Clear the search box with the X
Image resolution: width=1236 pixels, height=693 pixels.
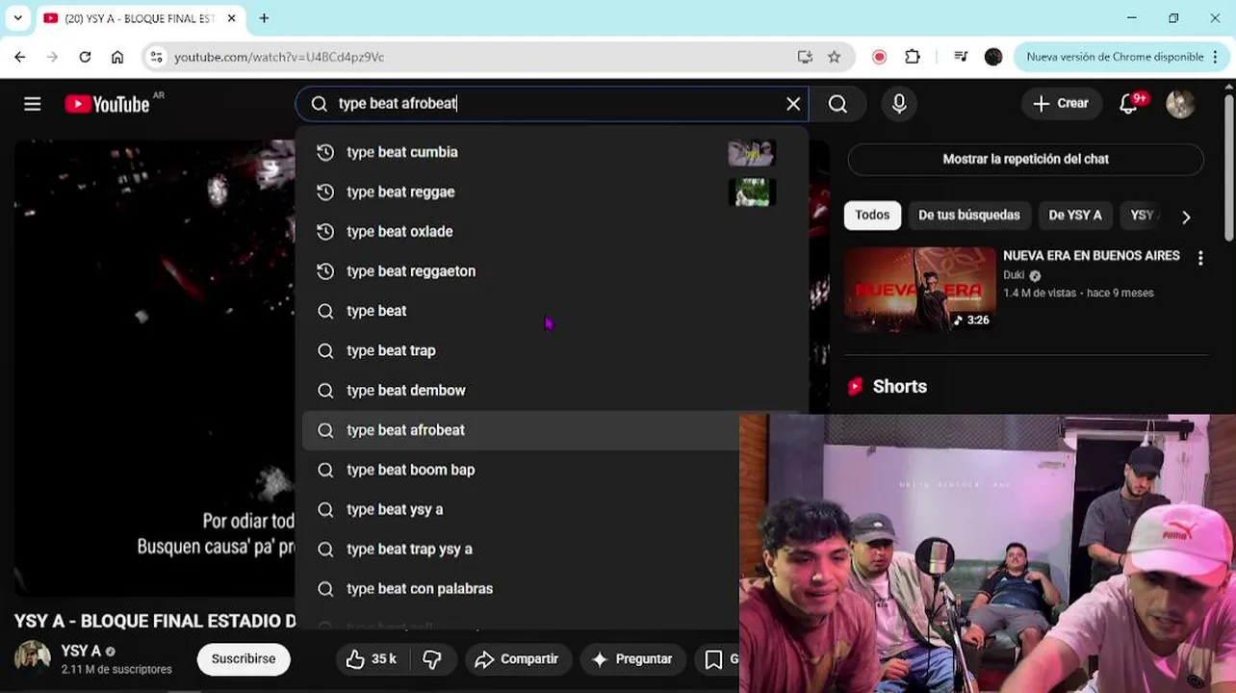pyautogui.click(x=793, y=104)
